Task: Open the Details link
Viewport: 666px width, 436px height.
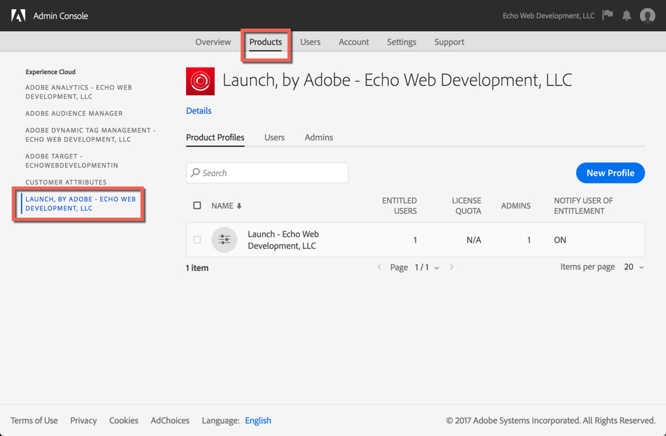Action: (x=199, y=111)
